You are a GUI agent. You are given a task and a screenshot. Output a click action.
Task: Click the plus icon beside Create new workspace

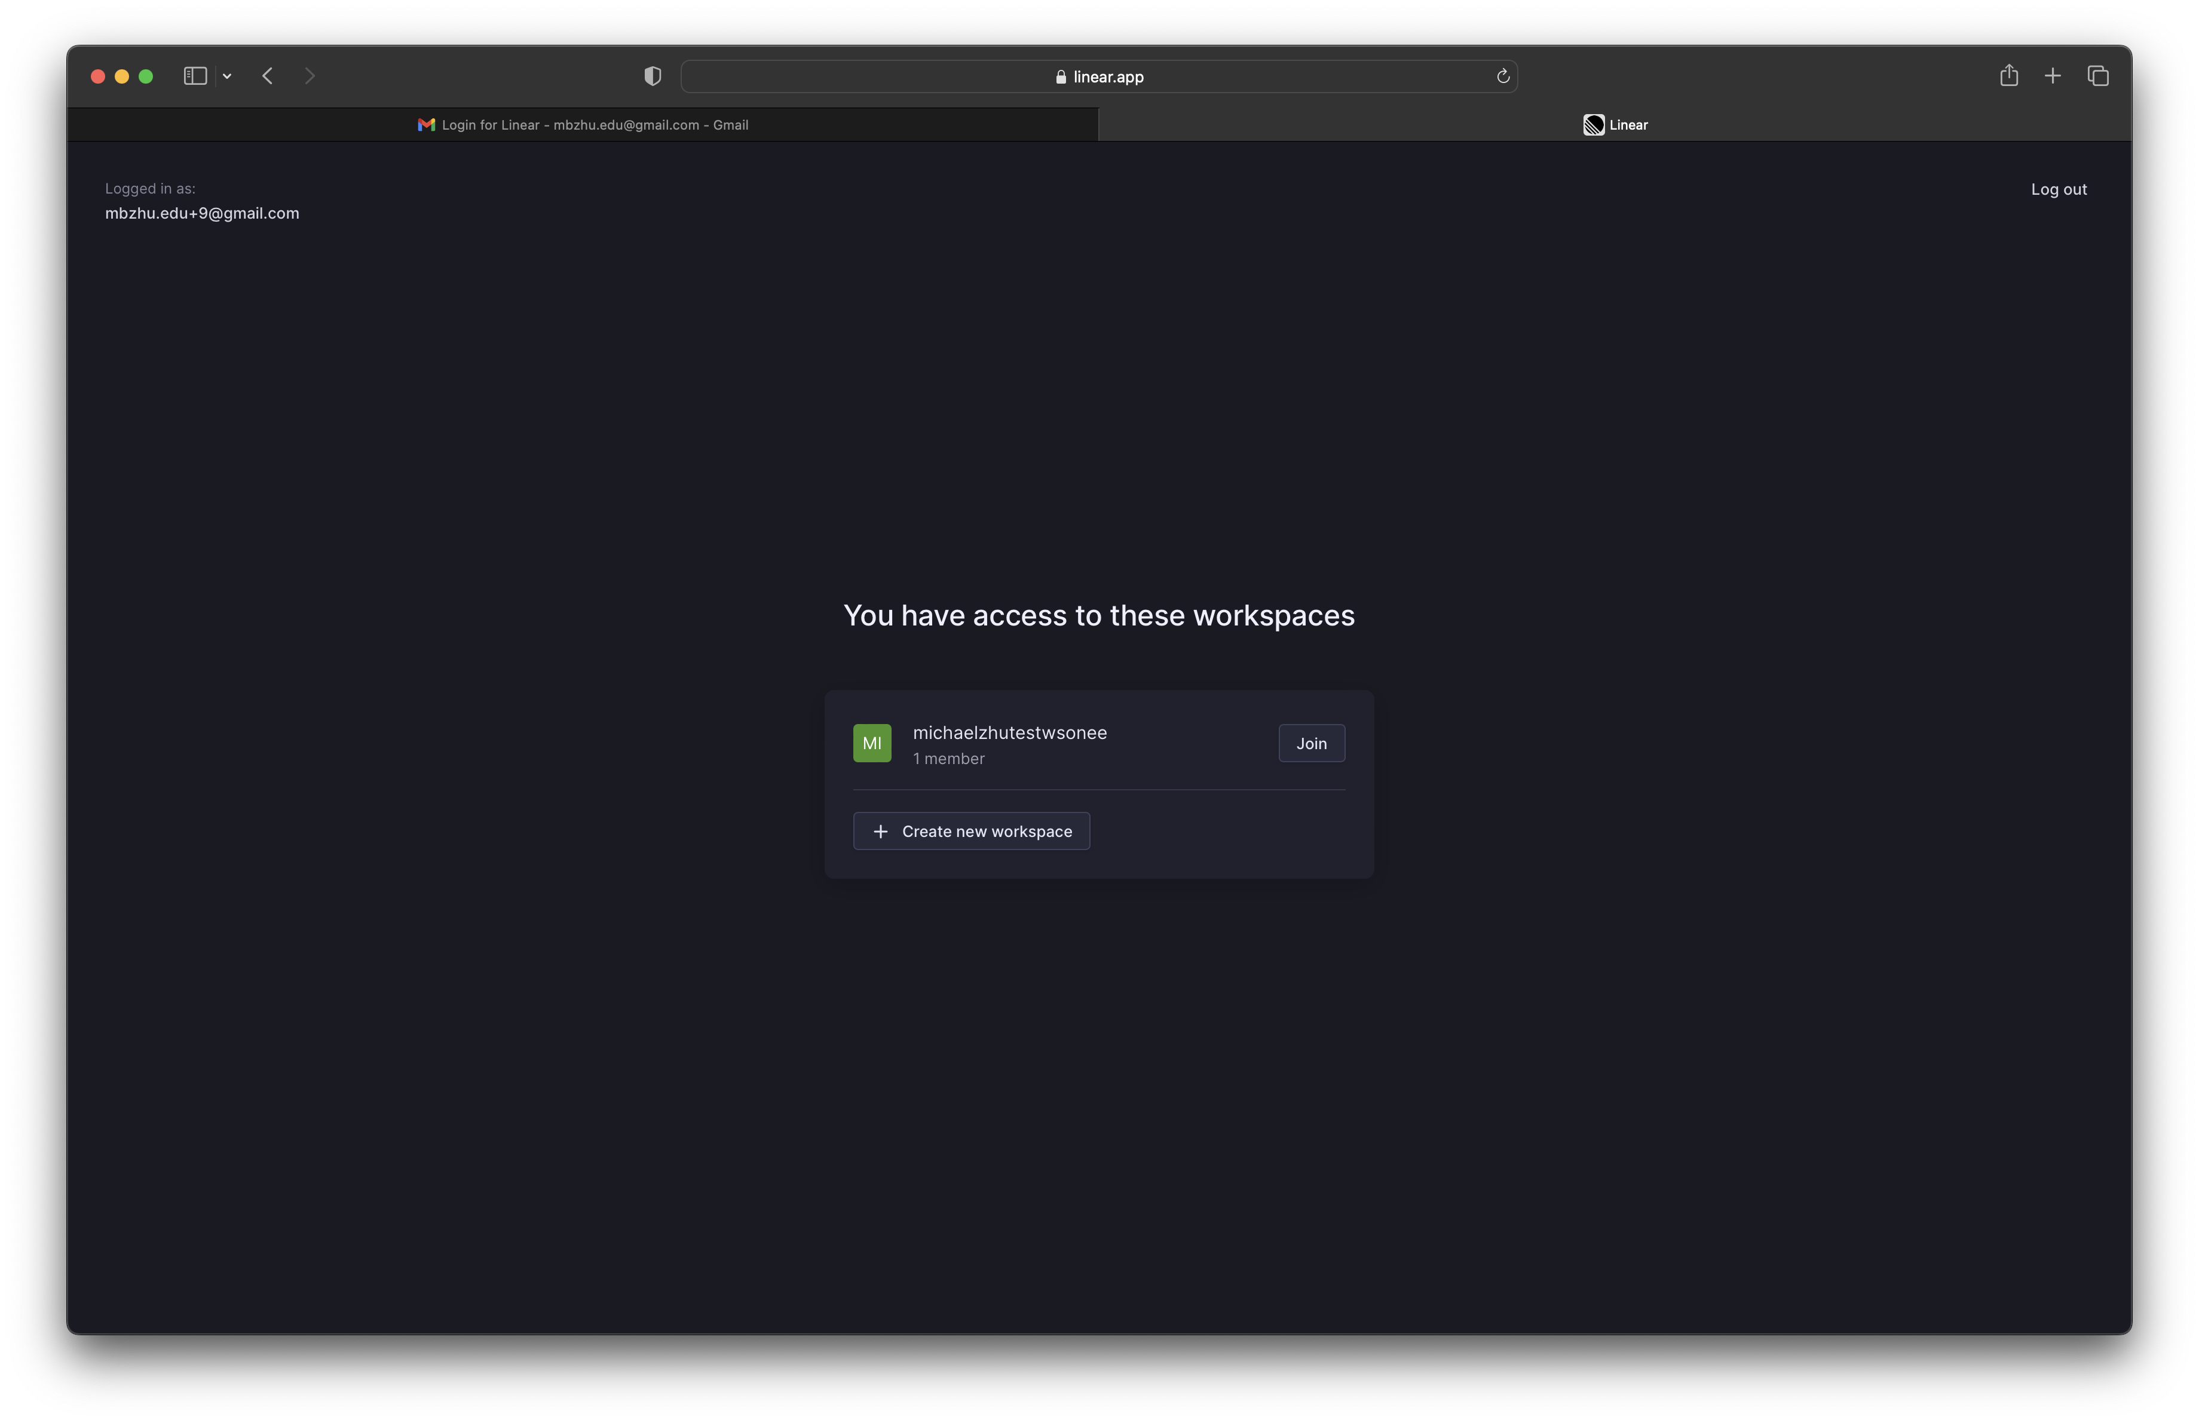click(x=880, y=831)
